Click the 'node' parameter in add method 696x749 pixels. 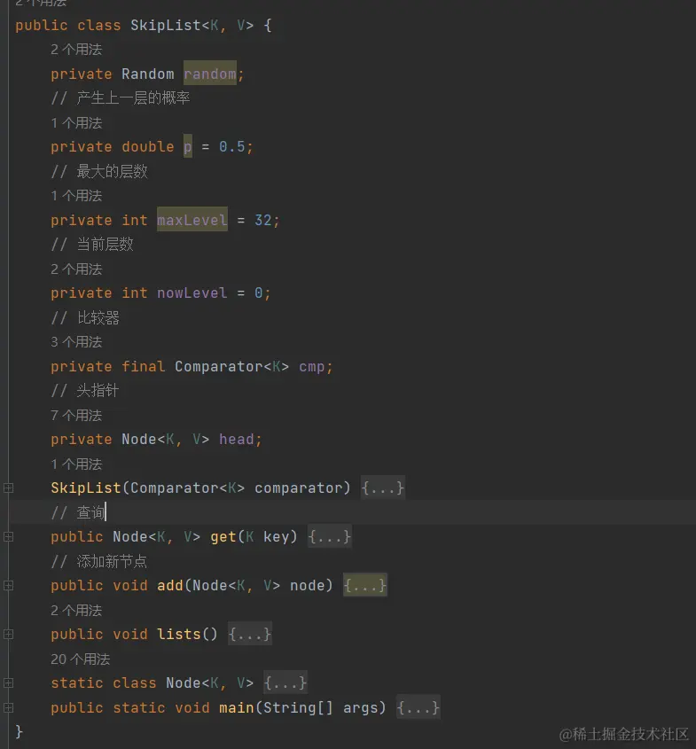[307, 586]
